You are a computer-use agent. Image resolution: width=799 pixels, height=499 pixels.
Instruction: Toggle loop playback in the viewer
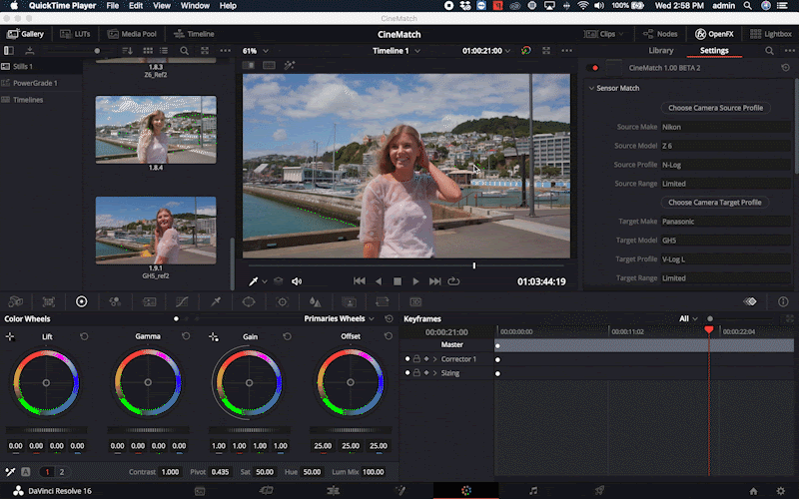click(x=454, y=281)
